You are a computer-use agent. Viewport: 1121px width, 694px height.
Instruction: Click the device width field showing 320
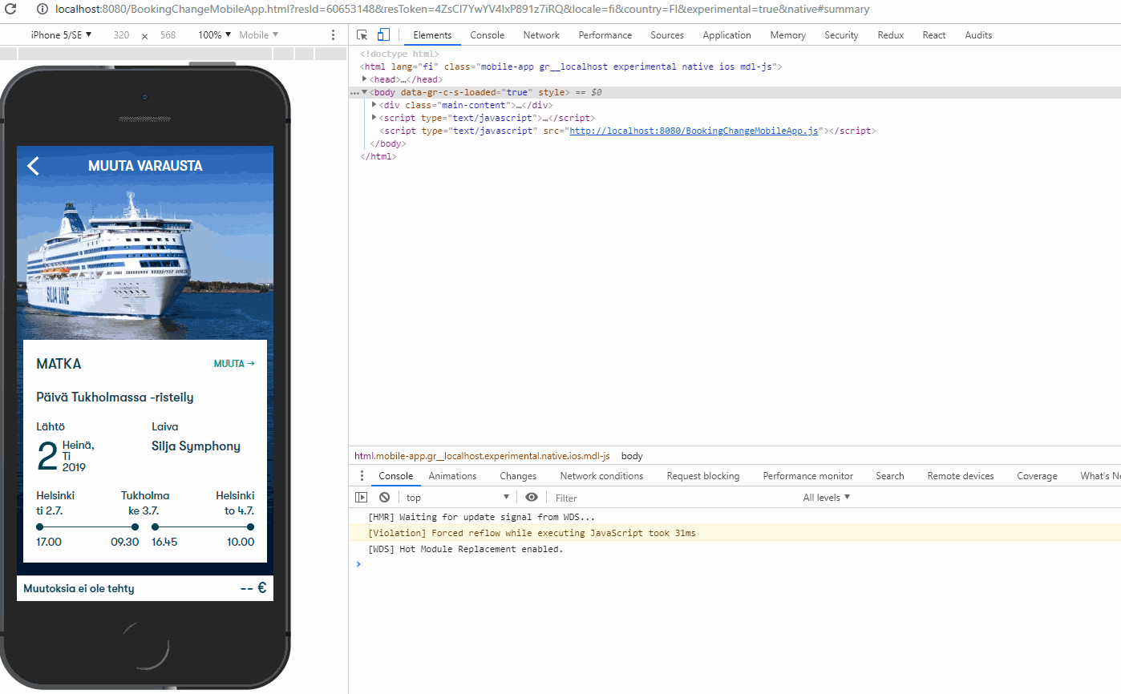coord(121,35)
